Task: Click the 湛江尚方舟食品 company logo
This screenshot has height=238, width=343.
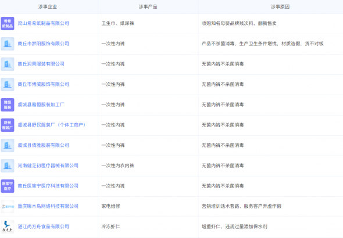Action: pyautogui.click(x=8, y=226)
